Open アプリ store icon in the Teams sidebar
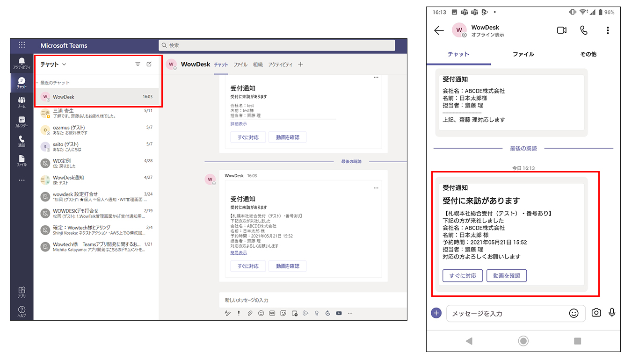 tap(22, 293)
